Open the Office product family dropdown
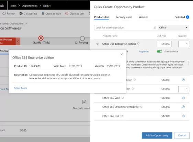The width and height of the screenshot is (193, 142). (173, 28)
